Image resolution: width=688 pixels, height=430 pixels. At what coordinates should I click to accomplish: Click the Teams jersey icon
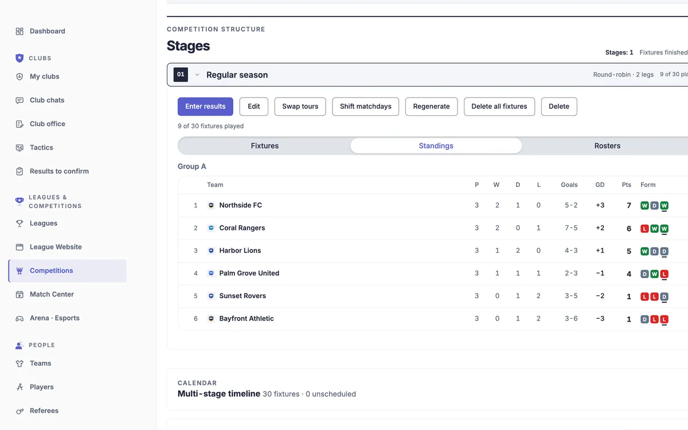[19, 363]
